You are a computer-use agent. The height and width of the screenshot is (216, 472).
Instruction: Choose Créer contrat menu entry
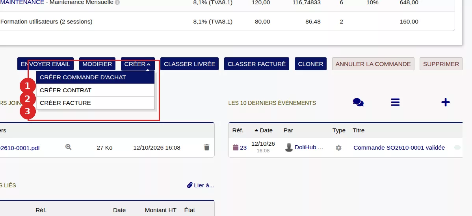coord(95,90)
